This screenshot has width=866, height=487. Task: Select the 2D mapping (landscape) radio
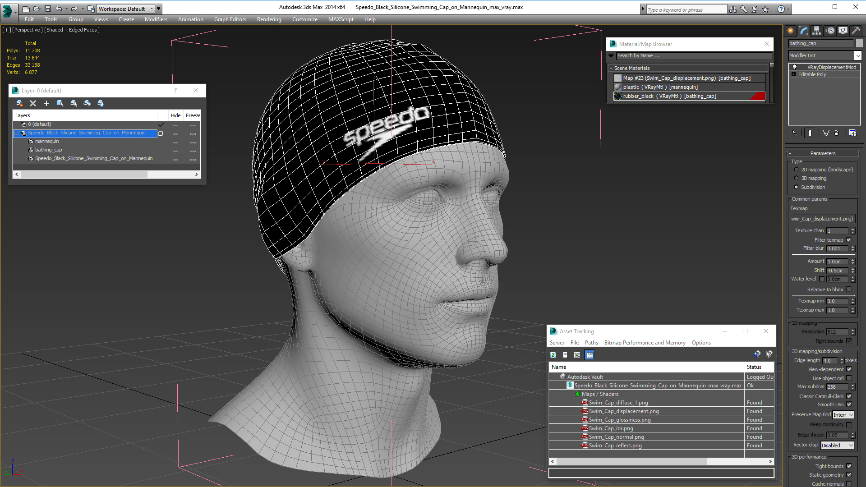click(796, 170)
